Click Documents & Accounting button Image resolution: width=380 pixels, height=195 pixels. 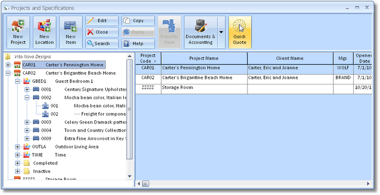[x=201, y=32]
